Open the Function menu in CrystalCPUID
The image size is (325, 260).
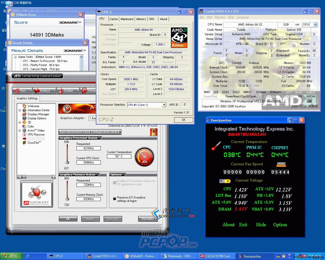click(220, 17)
